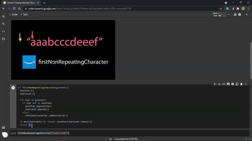This screenshot has width=252, height=141.
Task: Open the Chrome three-dot menu
Action: 248,9
